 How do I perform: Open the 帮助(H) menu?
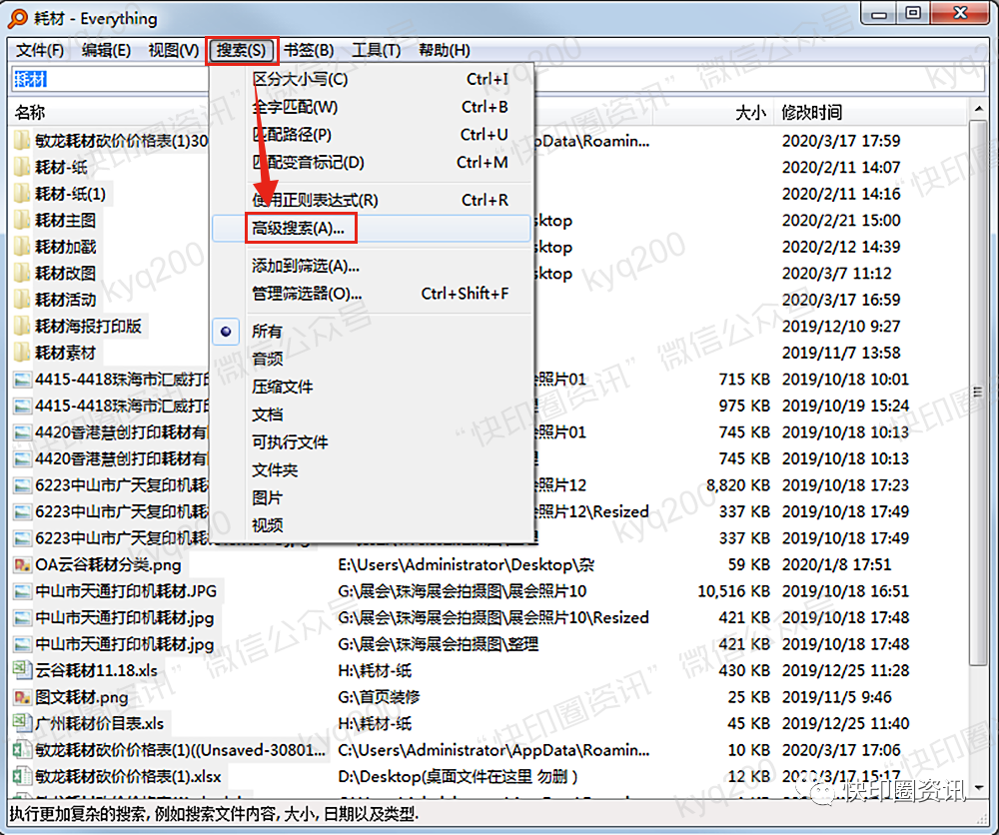445,50
